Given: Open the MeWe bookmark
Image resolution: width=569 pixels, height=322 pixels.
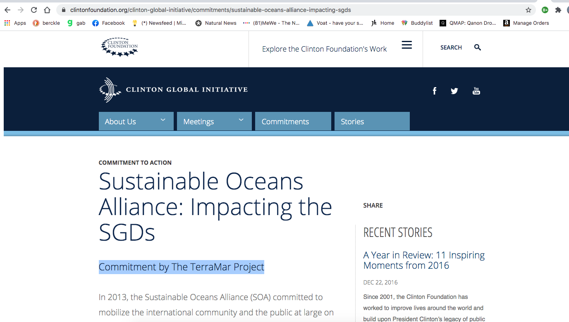Looking at the screenshot, I should 271,23.
